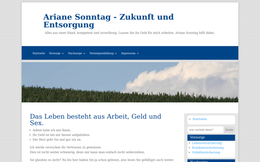Click the heading 'Das Leben besteht aus Arbeit'
The height and width of the screenshot is (162, 260).
[95, 120]
